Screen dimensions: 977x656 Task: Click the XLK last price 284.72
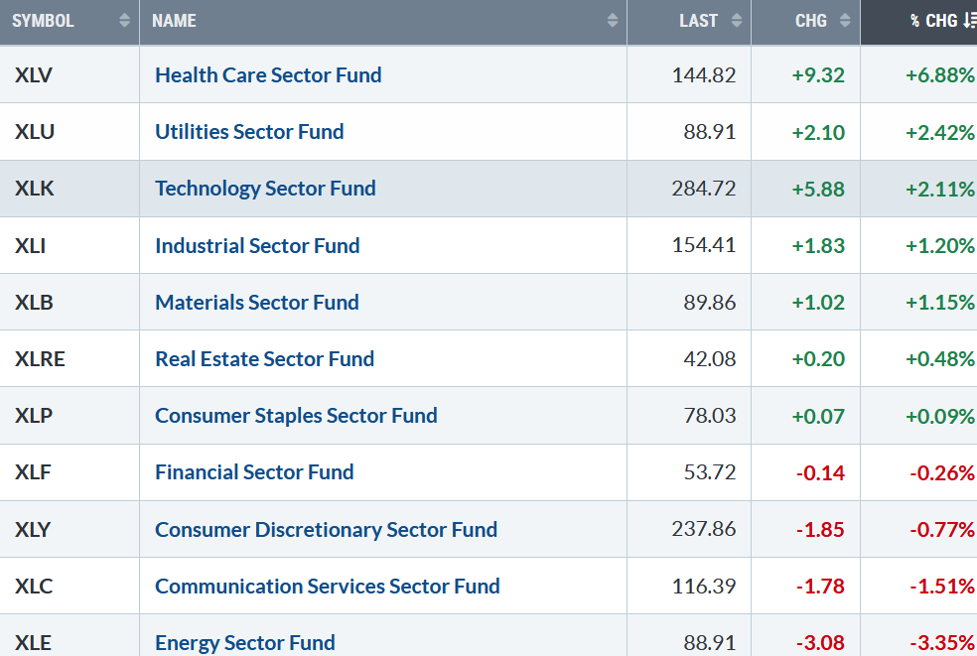pos(703,189)
